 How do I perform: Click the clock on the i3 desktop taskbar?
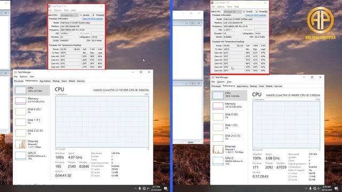point(156,188)
